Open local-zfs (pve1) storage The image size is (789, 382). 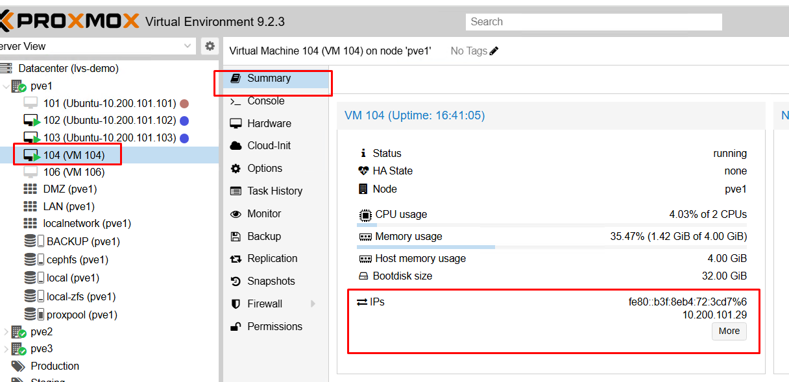point(81,296)
